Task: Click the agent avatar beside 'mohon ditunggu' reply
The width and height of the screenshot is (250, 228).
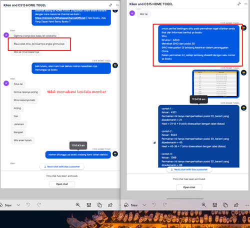Action: [x=115, y=154]
